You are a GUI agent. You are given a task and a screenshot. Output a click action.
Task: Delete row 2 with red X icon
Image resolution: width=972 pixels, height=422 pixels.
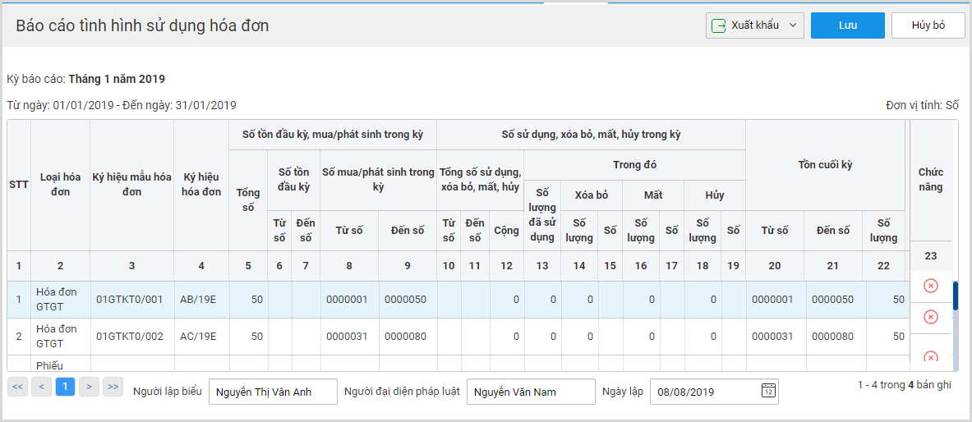pos(930,317)
